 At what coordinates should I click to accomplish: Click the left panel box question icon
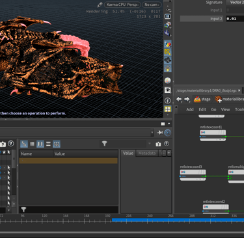point(3,144)
